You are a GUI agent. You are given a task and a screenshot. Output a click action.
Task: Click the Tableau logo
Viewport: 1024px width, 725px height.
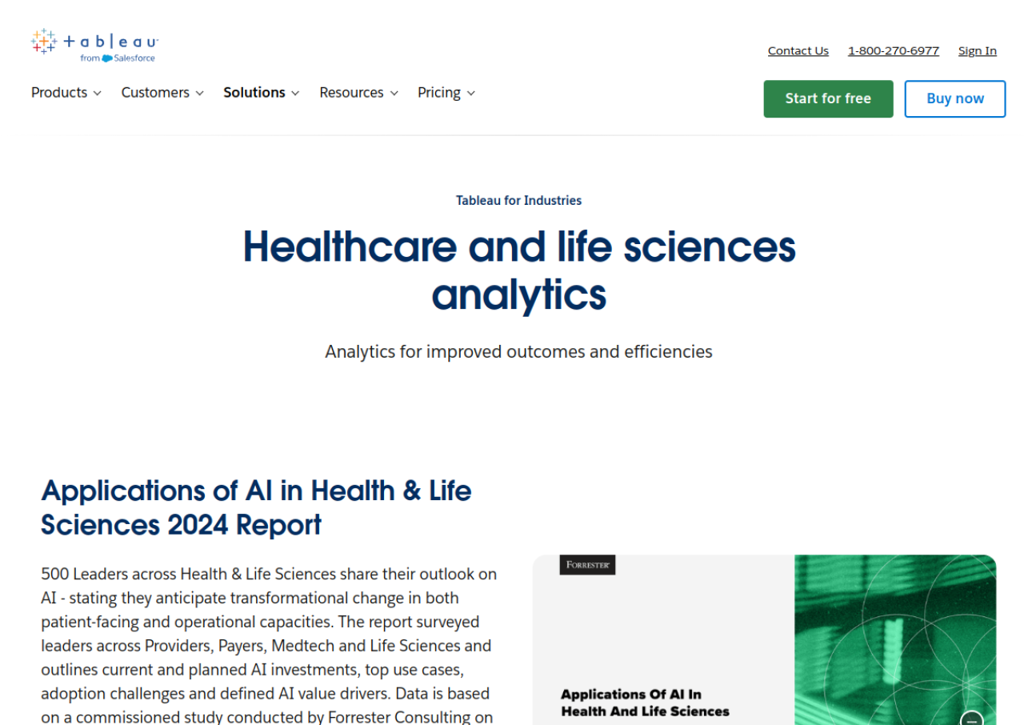pyautogui.click(x=94, y=46)
